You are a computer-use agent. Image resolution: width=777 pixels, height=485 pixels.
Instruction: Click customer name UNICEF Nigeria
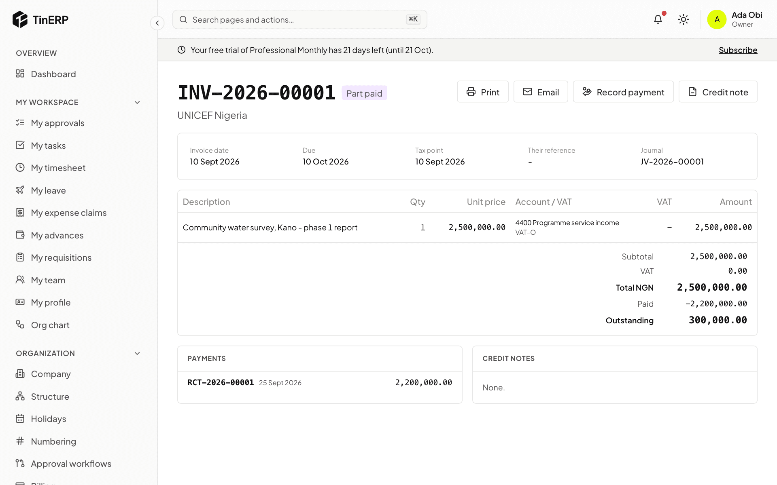click(212, 115)
